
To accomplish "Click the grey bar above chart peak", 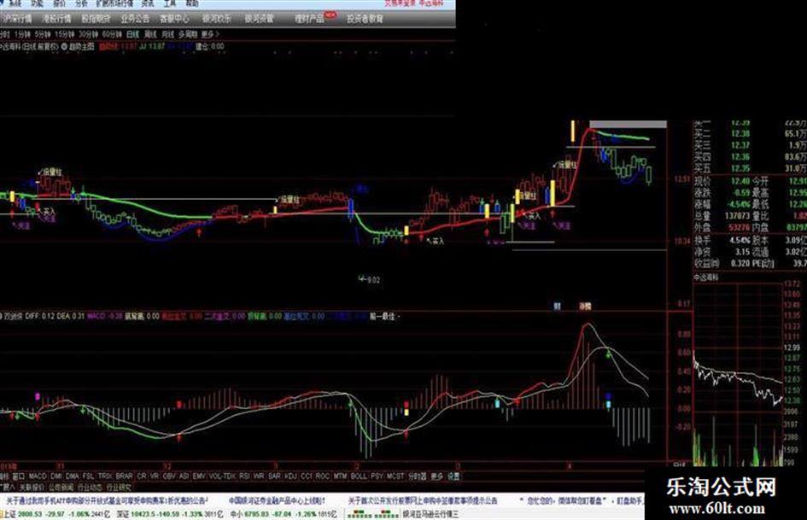I will 628,124.
